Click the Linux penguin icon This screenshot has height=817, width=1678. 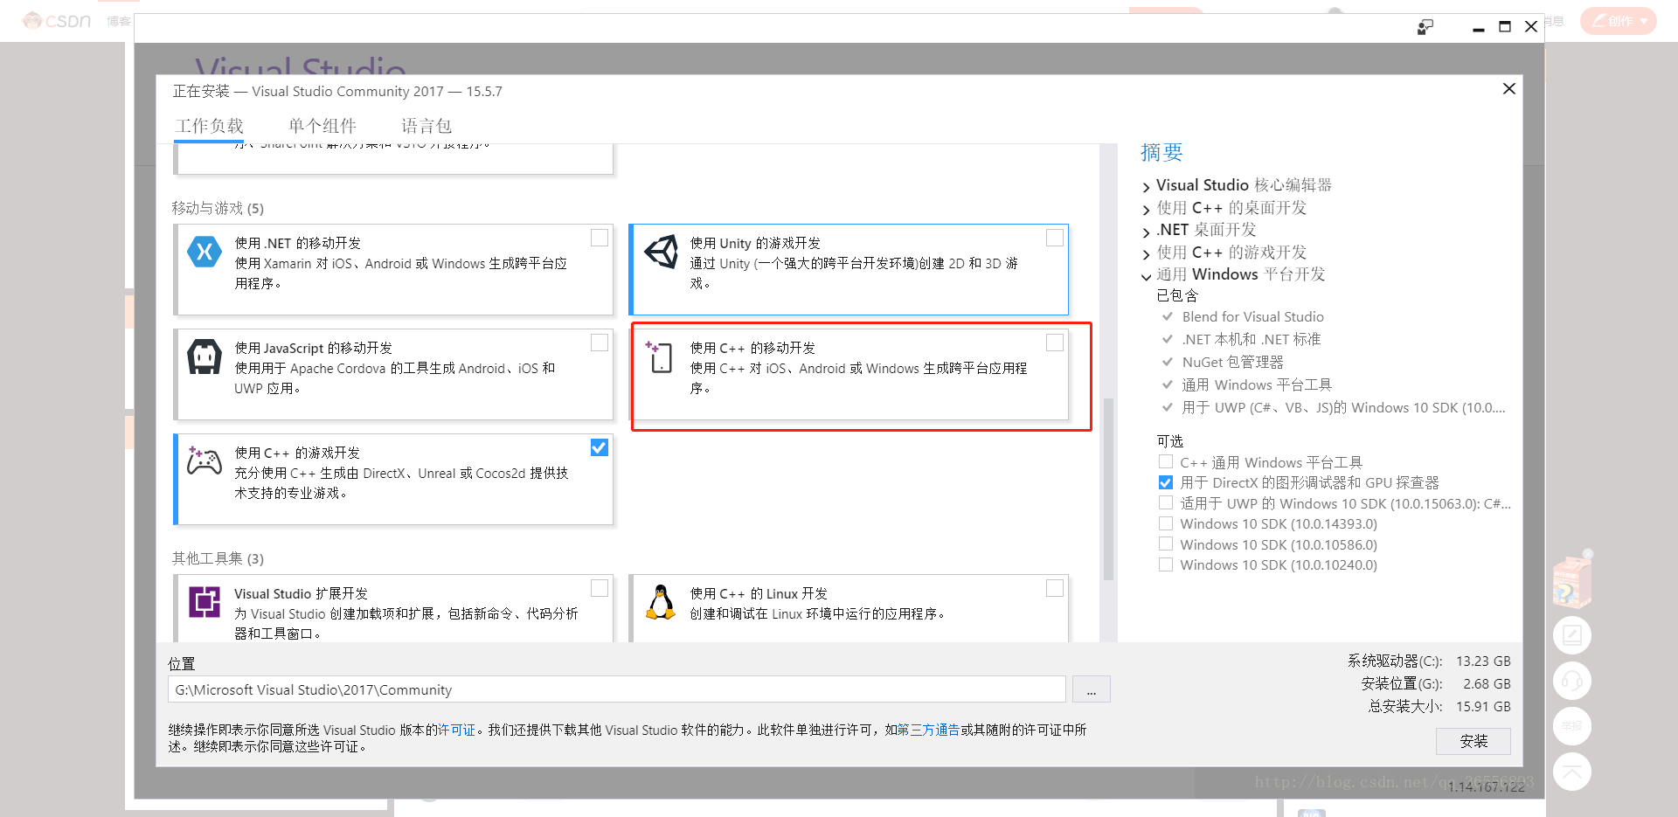tap(662, 602)
